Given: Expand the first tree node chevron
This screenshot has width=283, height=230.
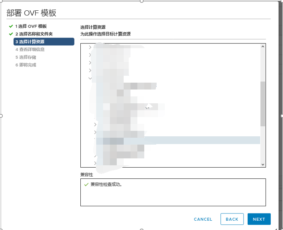Looking at the screenshot, I should click(90, 47).
